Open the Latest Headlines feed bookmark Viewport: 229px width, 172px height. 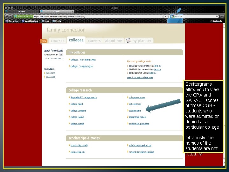pyautogui.click(x=30, y=21)
